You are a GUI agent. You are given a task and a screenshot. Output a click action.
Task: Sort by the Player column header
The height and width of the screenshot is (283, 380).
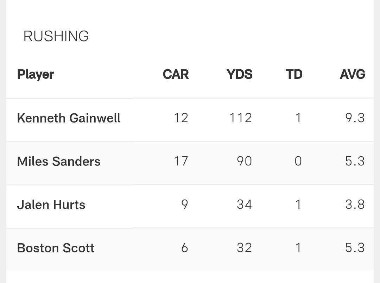coord(36,74)
